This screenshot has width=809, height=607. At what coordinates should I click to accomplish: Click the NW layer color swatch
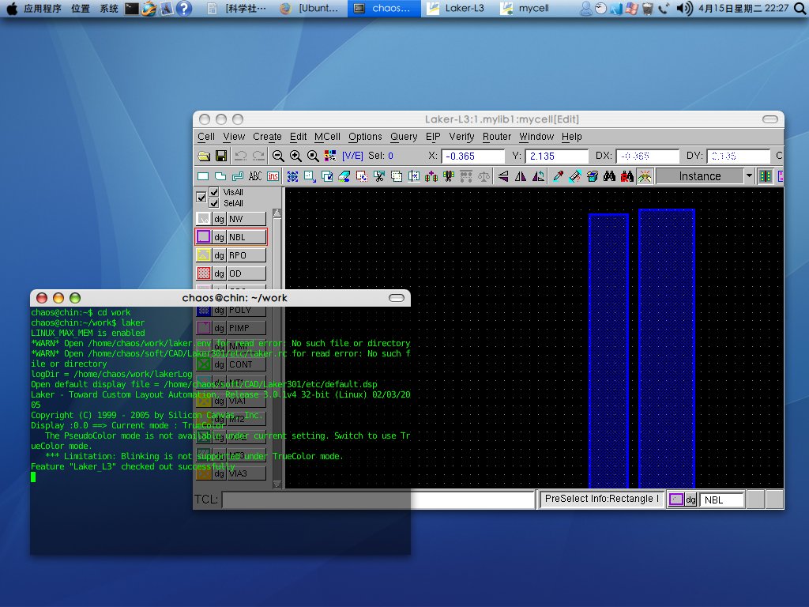(204, 219)
